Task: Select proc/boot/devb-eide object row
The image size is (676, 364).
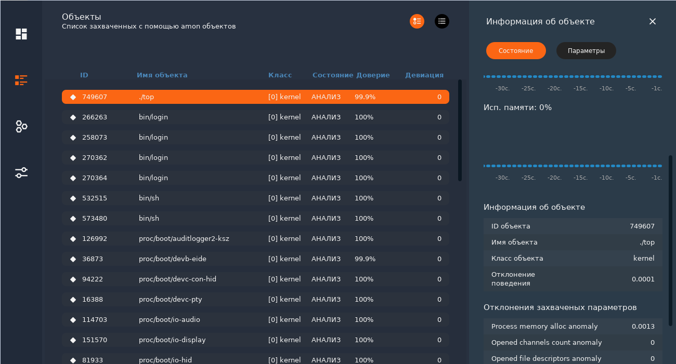Action: [255, 259]
